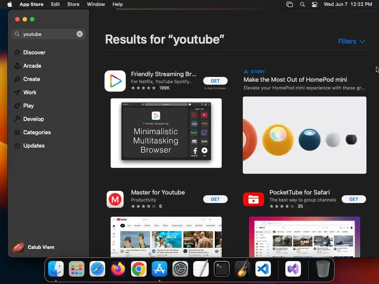Image resolution: width=379 pixels, height=284 pixels.
Task: Click the search field containing youtube
Action: click(x=48, y=34)
